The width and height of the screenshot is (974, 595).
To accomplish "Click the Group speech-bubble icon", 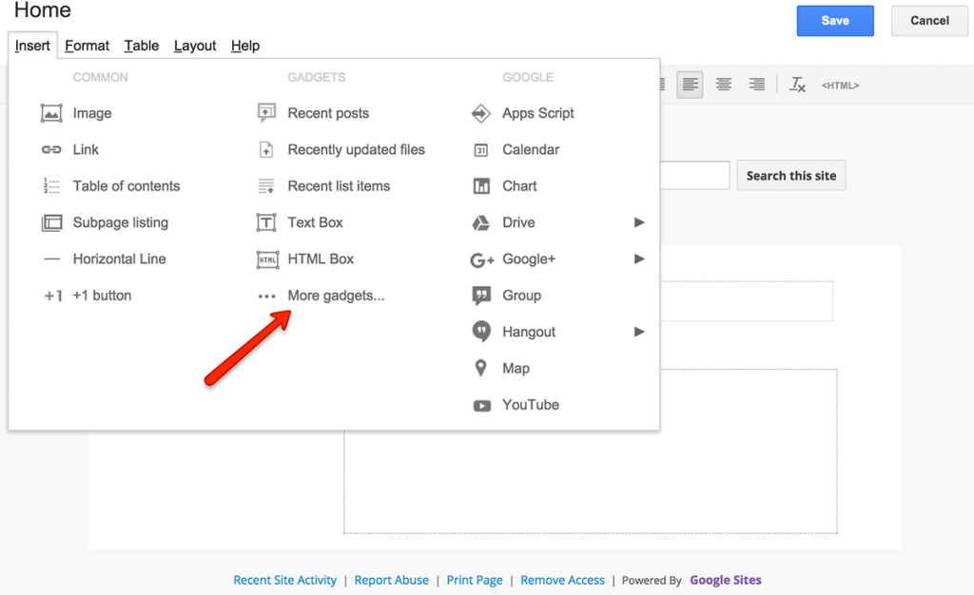I will point(481,296).
